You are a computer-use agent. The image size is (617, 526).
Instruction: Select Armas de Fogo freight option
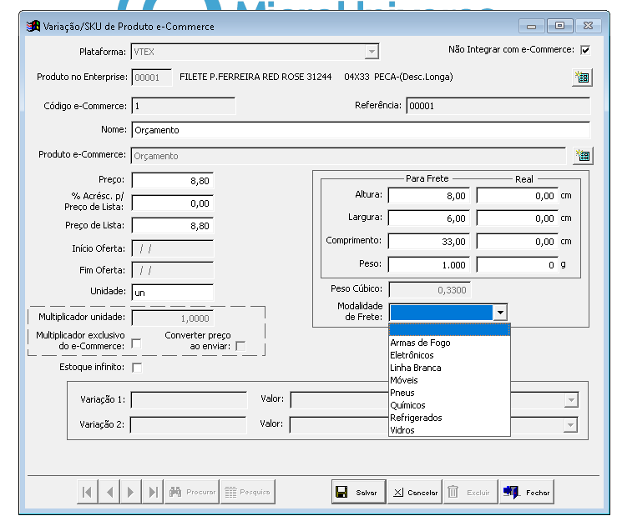point(449,343)
